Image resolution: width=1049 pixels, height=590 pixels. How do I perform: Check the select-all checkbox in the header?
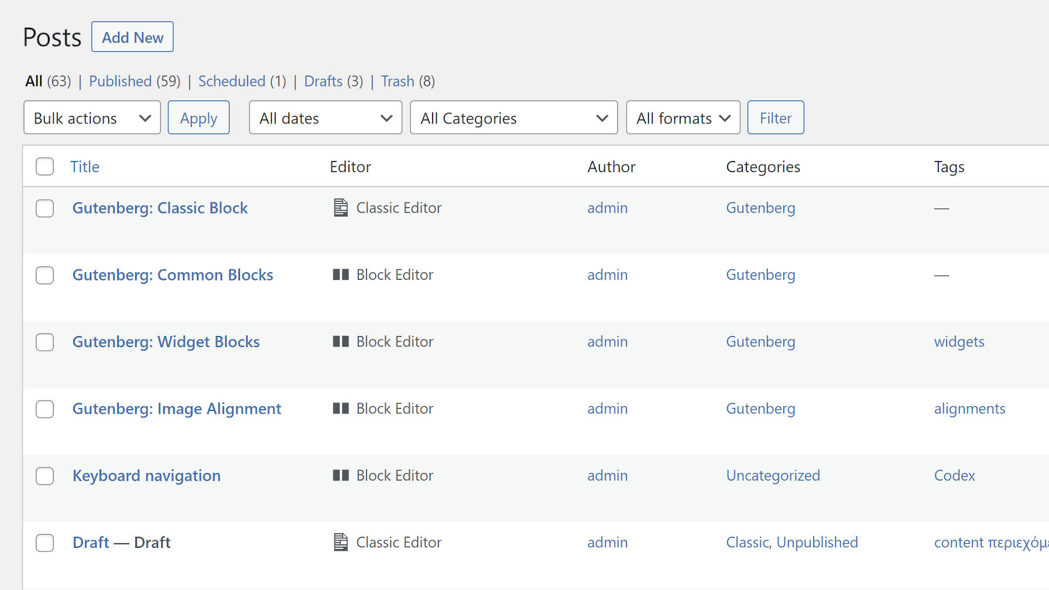[x=44, y=166]
